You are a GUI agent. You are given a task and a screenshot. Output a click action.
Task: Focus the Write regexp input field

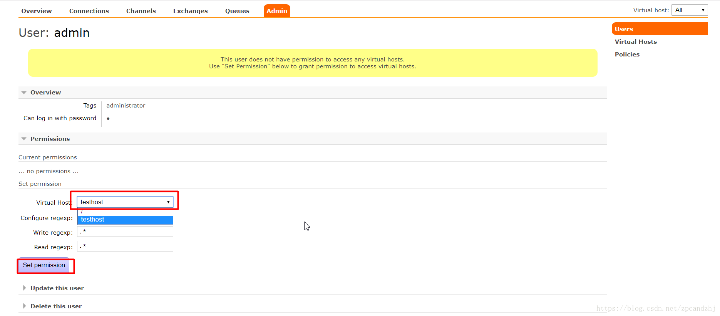[x=125, y=232]
